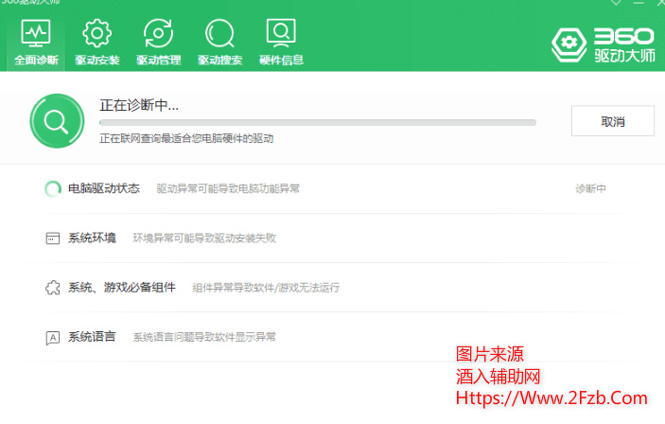Click the 正在诊断中... heading

coord(139,105)
